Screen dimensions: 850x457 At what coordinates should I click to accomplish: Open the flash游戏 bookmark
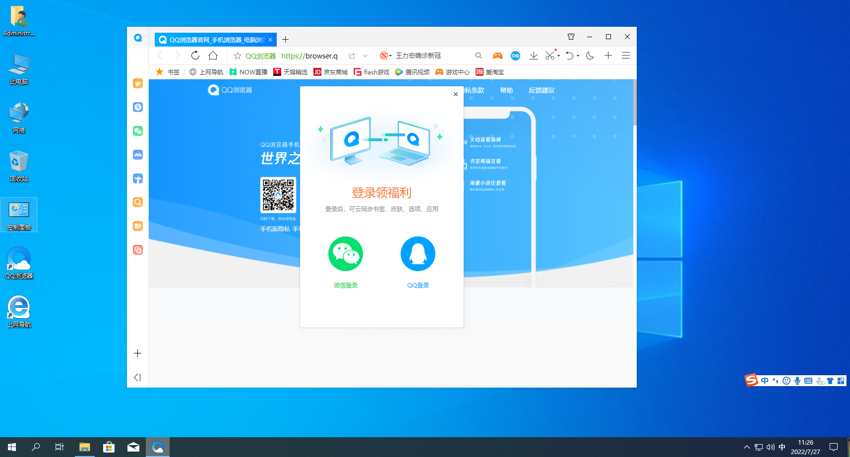[x=371, y=72]
